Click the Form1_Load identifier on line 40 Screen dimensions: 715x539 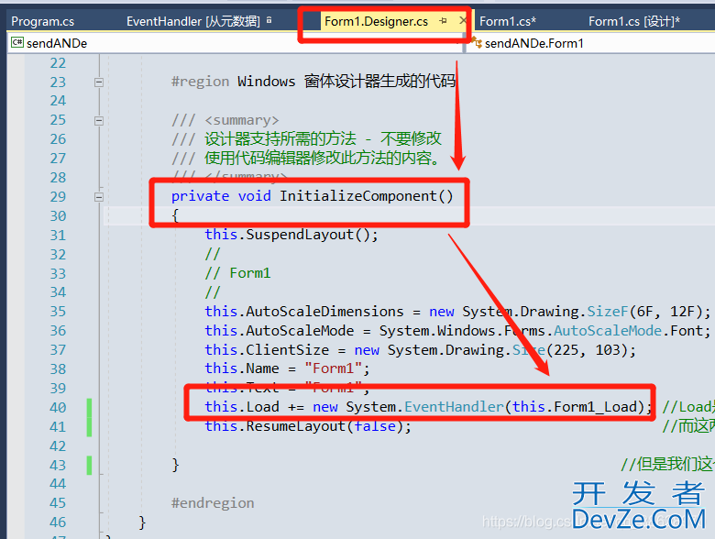[x=596, y=407]
